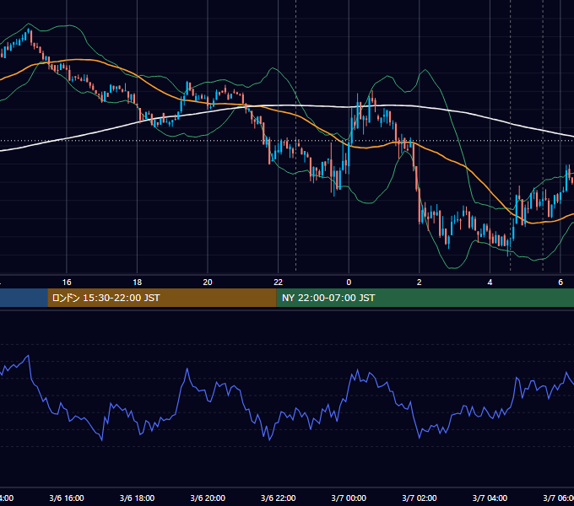Click the 18 hour label on the chart axis
The image size is (574, 506).
(138, 283)
